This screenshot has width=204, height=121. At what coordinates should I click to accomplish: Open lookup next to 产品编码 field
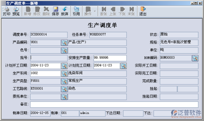pyautogui.click(x=64, y=43)
